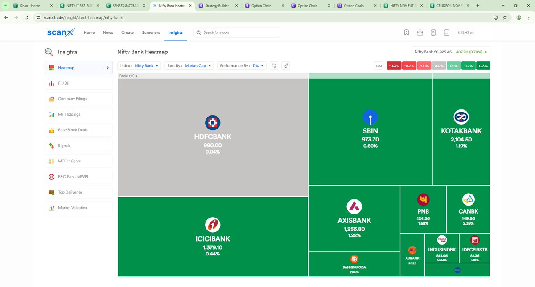Viewport: 535px width, 287px height.
Task: Open a new browser tab
Action: [478, 6]
